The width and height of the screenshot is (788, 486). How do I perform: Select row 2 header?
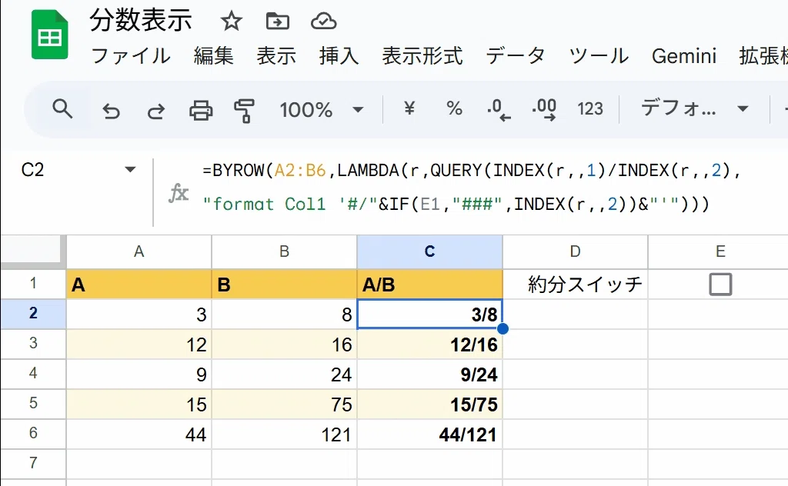[33, 314]
